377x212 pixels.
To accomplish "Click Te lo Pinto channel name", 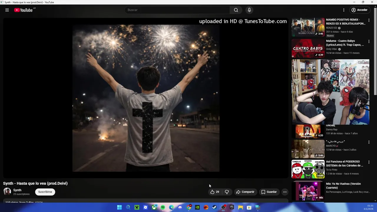I will point(332,170).
